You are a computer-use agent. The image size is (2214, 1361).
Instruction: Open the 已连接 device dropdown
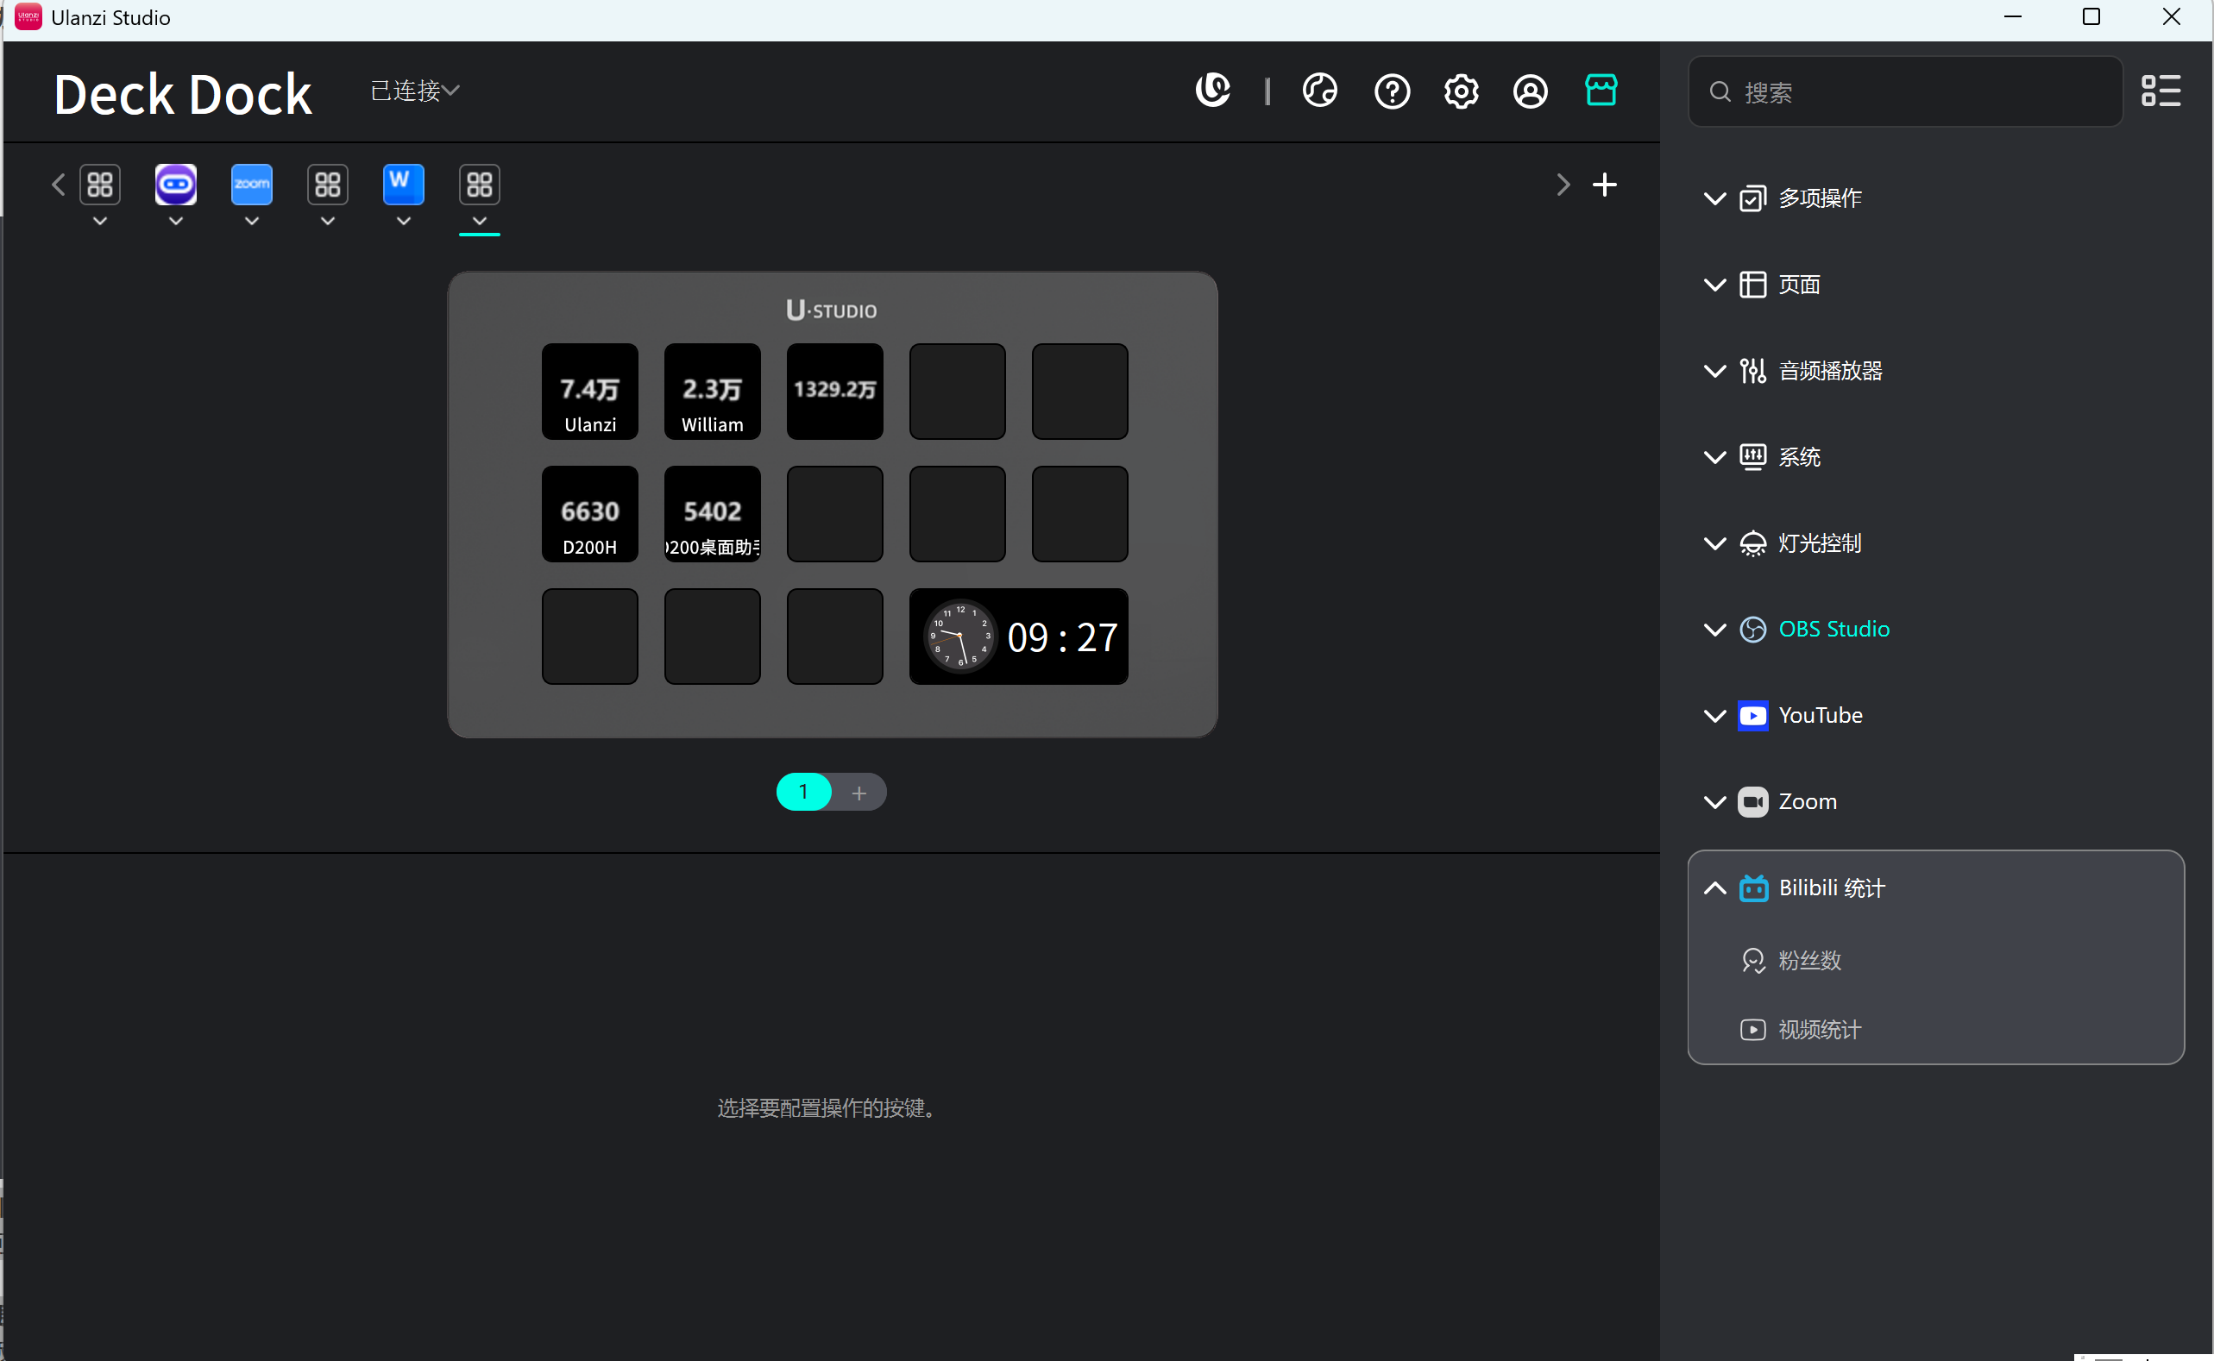point(414,91)
